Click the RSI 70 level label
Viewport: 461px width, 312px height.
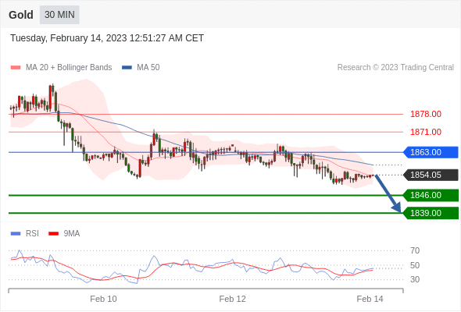tap(415, 250)
